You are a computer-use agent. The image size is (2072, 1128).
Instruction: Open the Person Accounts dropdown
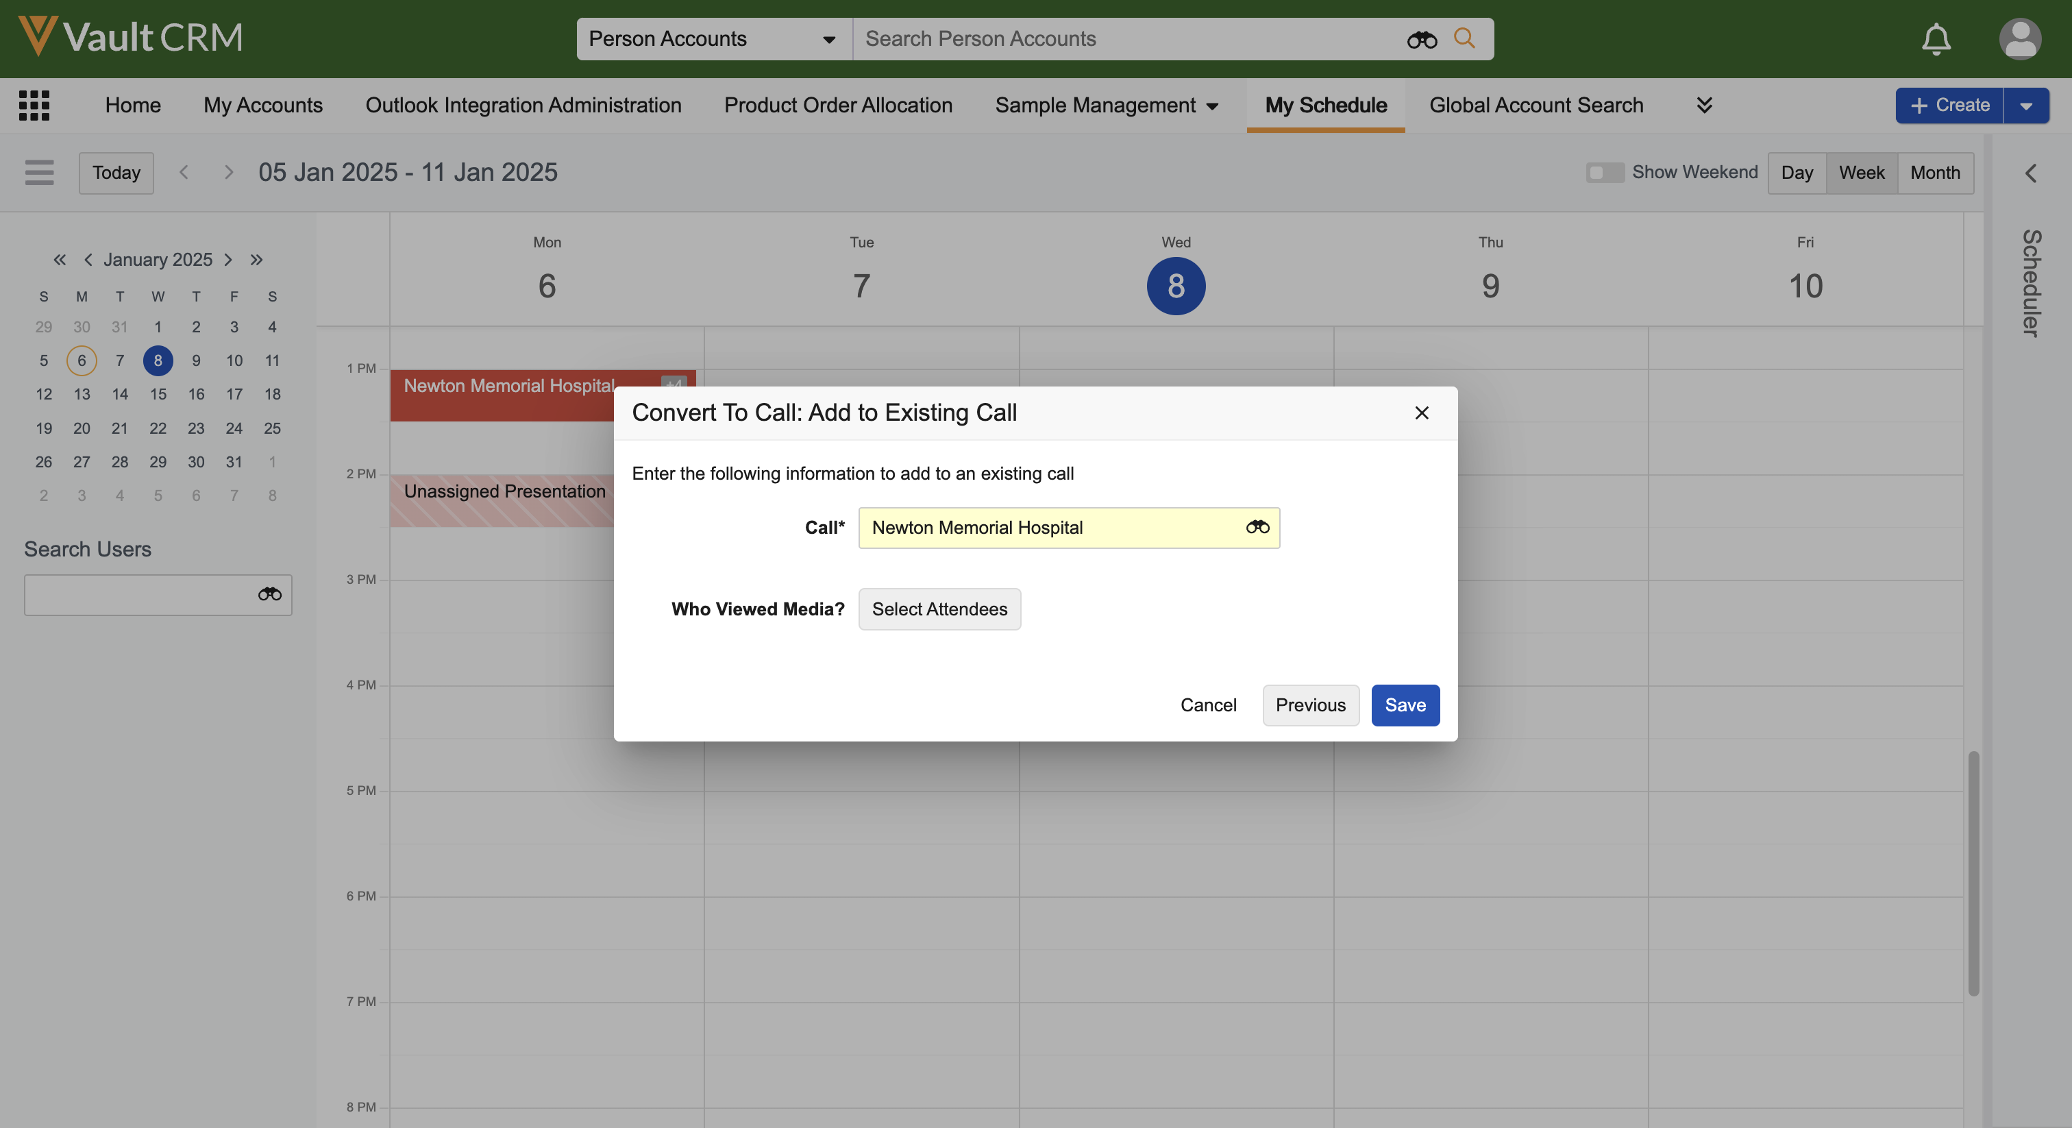pyautogui.click(x=713, y=38)
